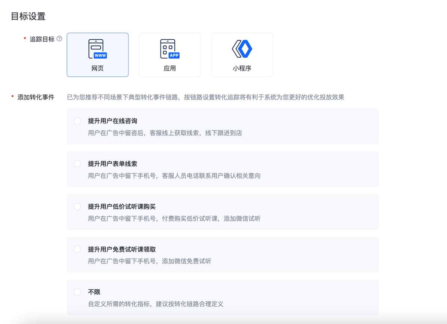Choose 提升用户低价试听课购买 radio button

click(77, 207)
